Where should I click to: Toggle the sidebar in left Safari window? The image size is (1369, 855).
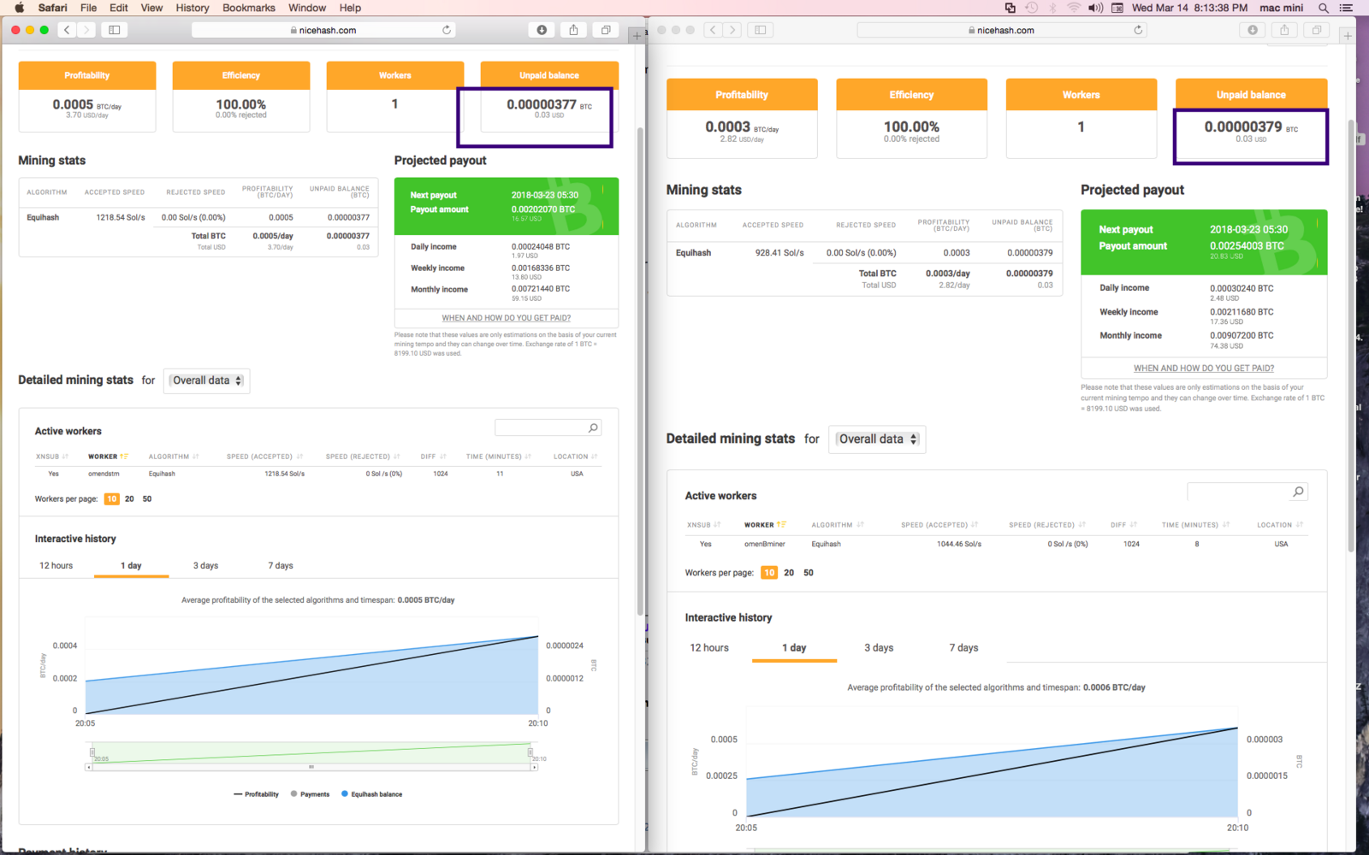coord(114,30)
